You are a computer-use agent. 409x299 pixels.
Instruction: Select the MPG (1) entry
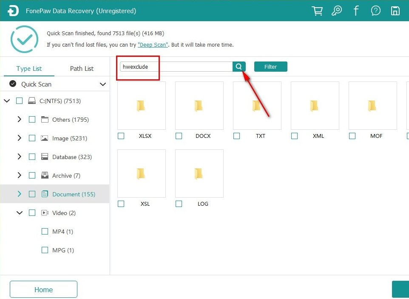tap(63, 250)
